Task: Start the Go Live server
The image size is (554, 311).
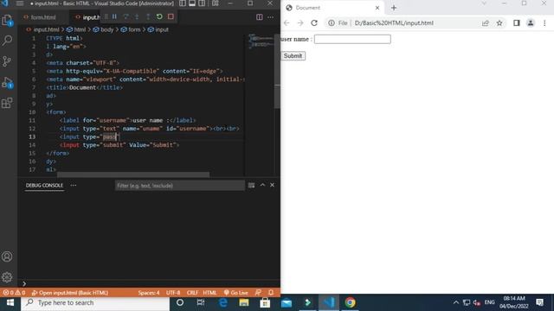Action: [236, 293]
